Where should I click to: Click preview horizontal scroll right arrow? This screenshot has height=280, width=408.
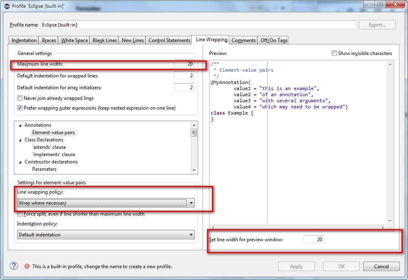pyautogui.click(x=383, y=227)
